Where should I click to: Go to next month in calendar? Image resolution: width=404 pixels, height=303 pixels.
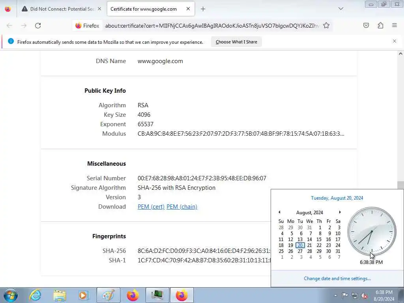(x=340, y=212)
